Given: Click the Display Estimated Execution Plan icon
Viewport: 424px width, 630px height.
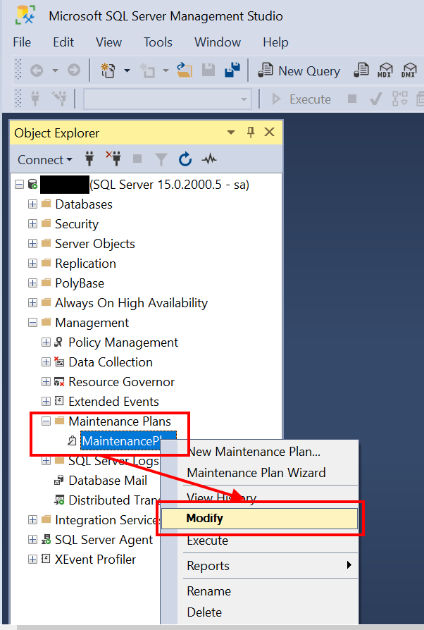Looking at the screenshot, I should pos(400,99).
